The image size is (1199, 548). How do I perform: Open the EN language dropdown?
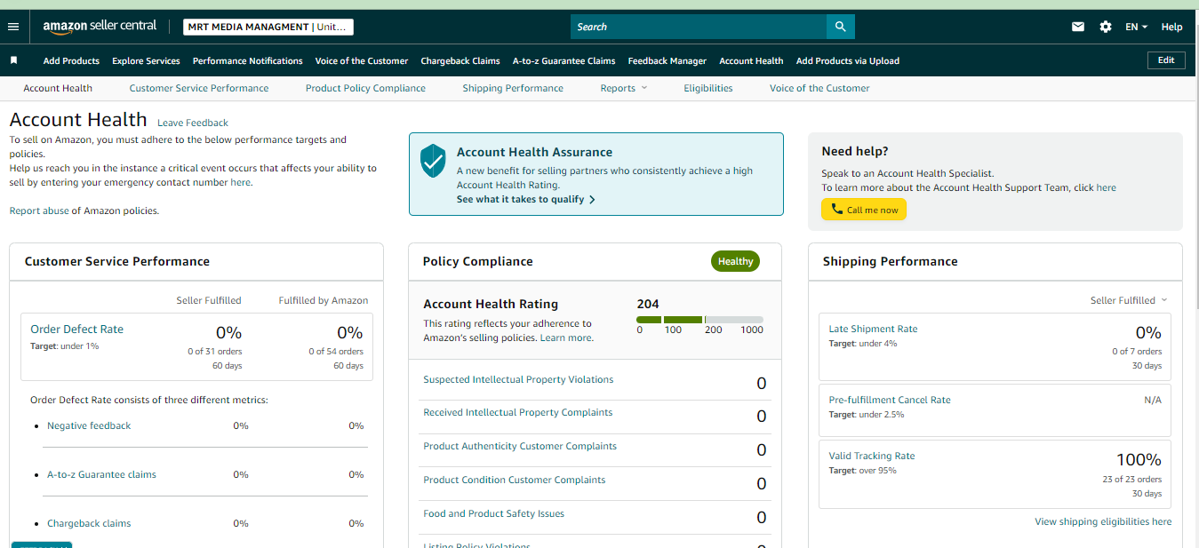[1136, 27]
